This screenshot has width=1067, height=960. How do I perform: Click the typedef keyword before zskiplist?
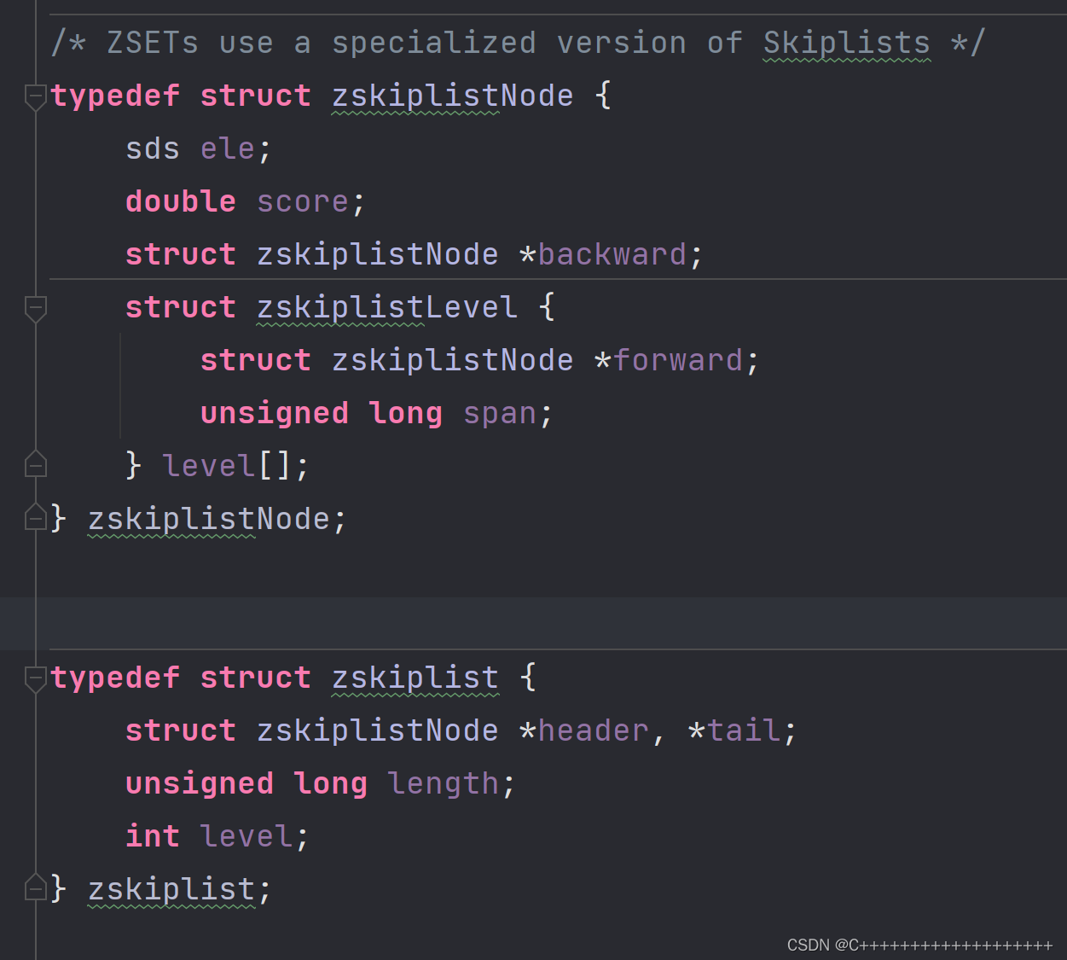click(115, 678)
